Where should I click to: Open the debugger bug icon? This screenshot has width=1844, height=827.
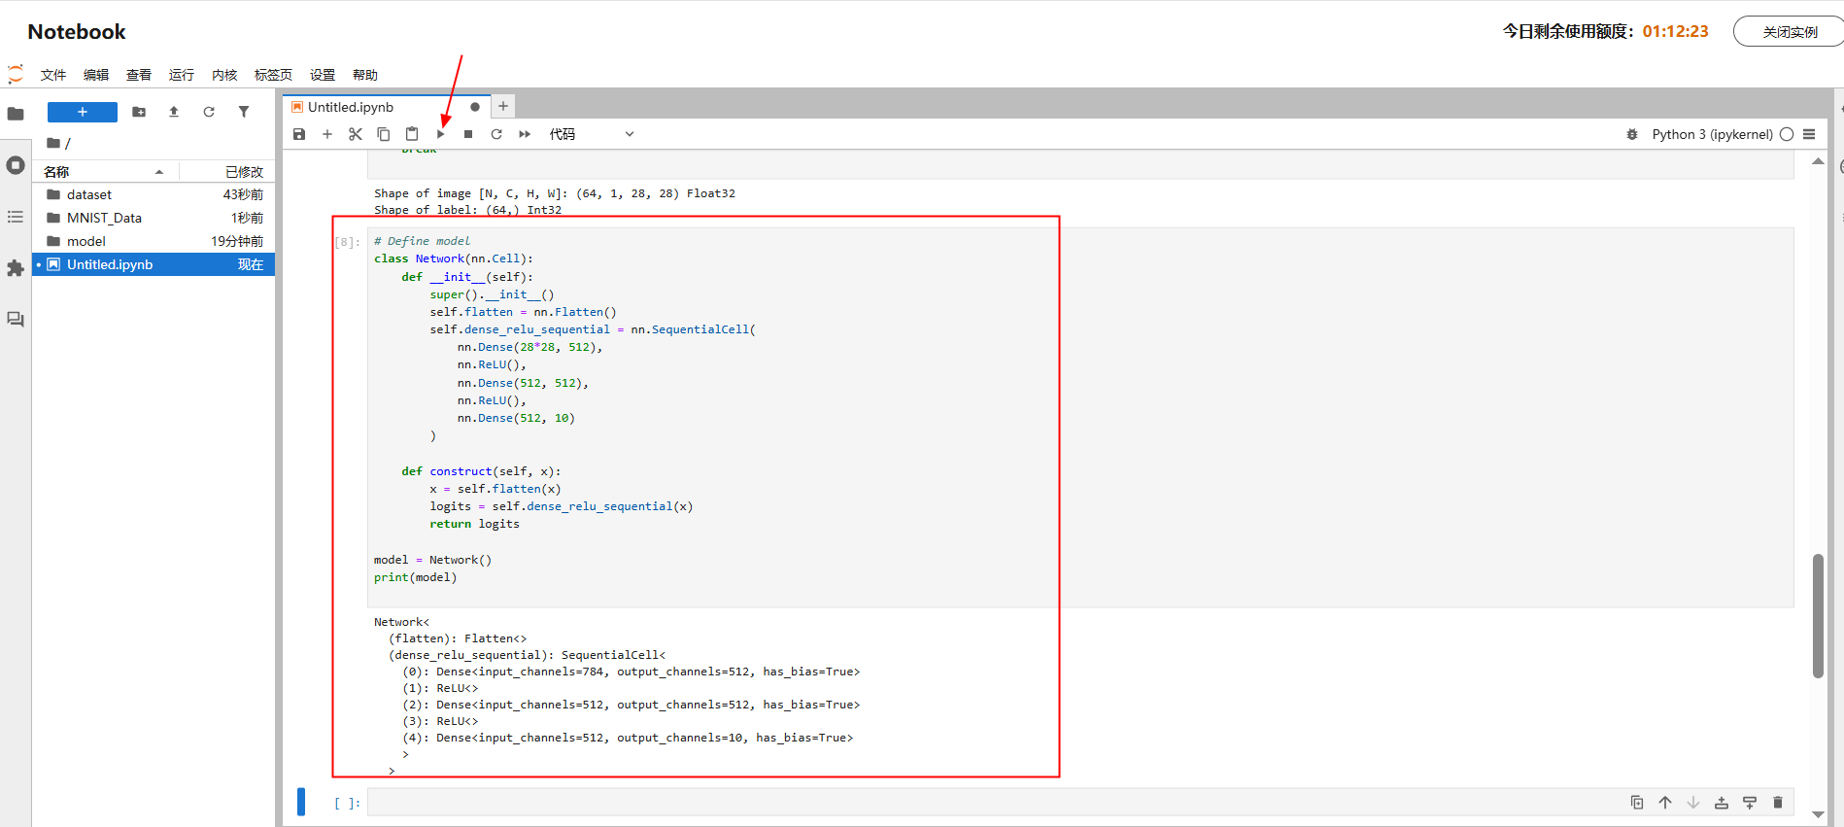tap(1632, 134)
